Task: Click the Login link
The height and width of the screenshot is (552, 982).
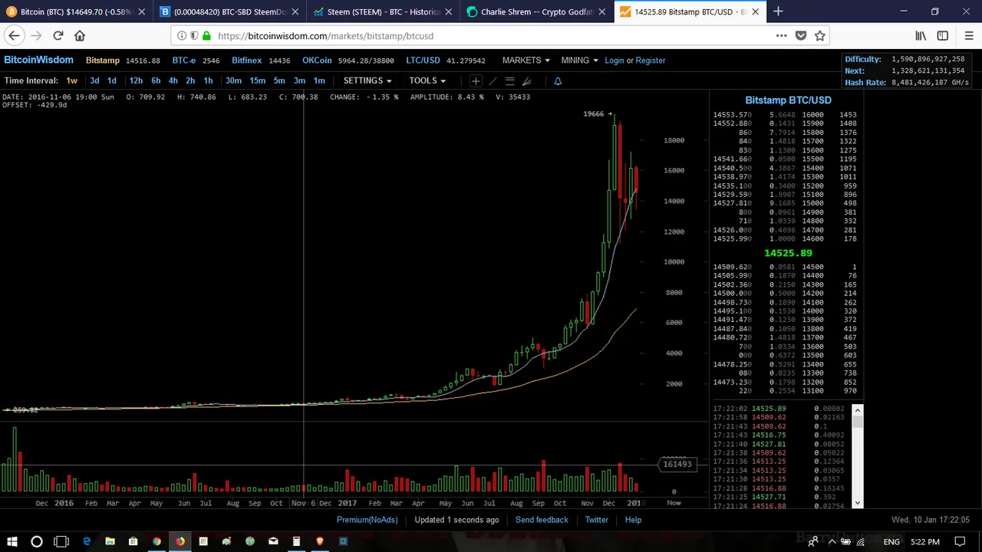Action: tap(615, 61)
